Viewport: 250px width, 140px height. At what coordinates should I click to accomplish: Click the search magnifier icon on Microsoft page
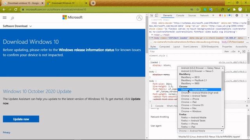coord(12,18)
